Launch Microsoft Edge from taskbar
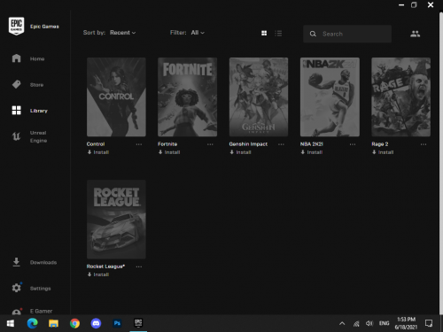Image resolution: width=443 pixels, height=332 pixels. coord(32,323)
